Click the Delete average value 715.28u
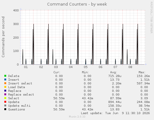This screenshot has height=120, width=154. click(x=115, y=76)
